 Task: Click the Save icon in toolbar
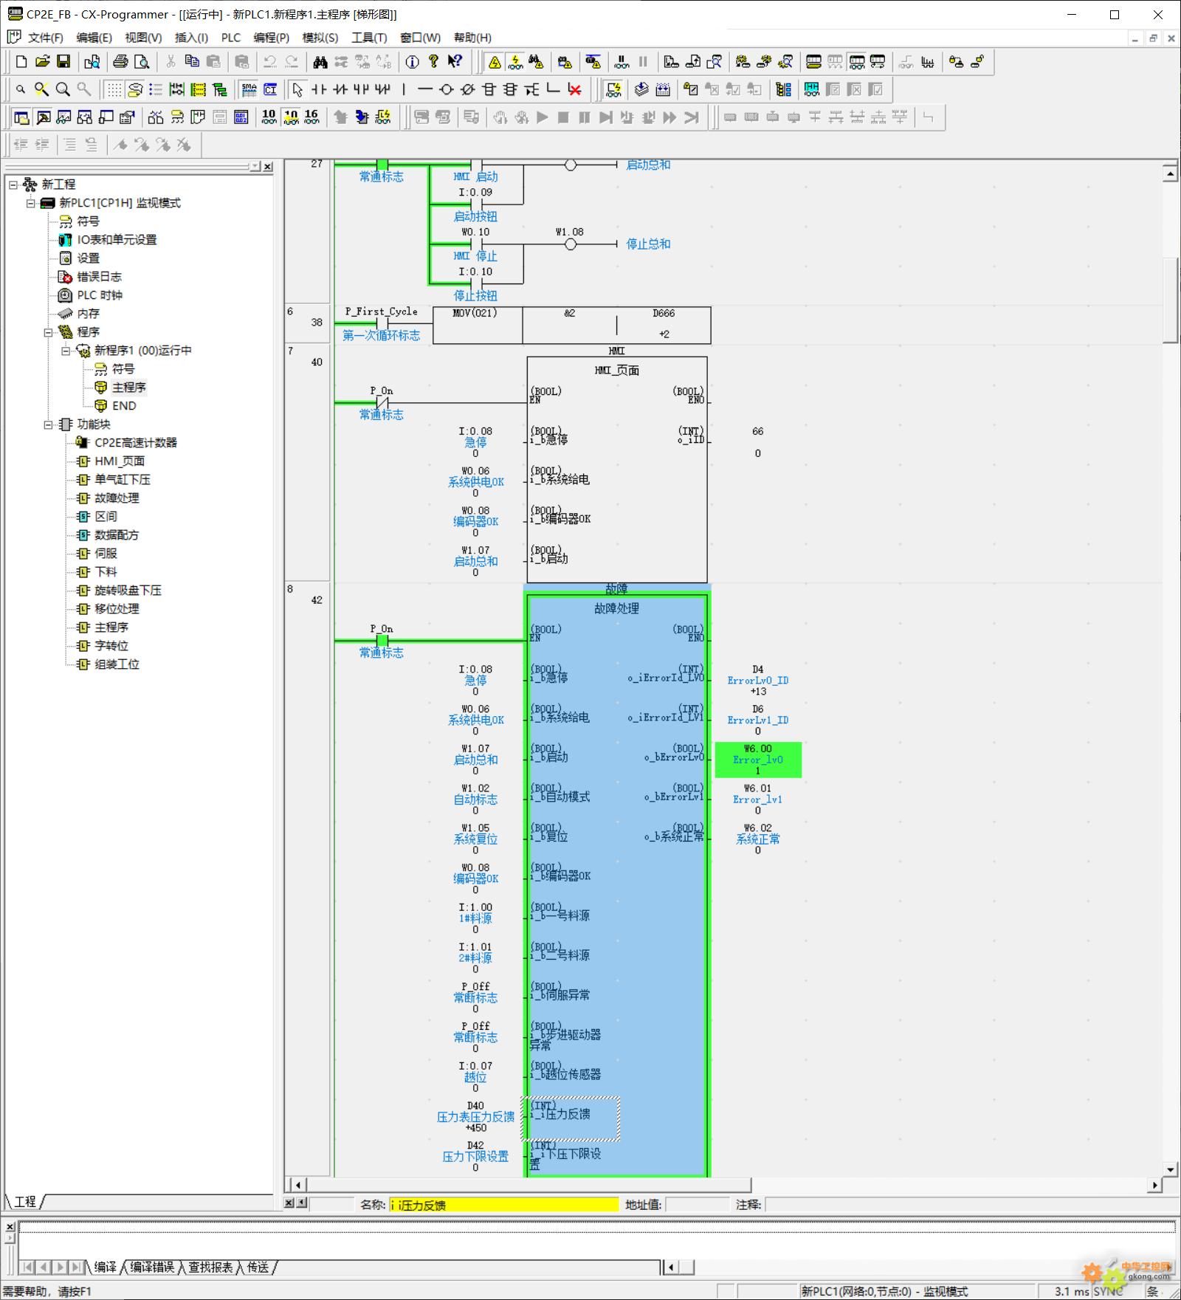pos(63,62)
